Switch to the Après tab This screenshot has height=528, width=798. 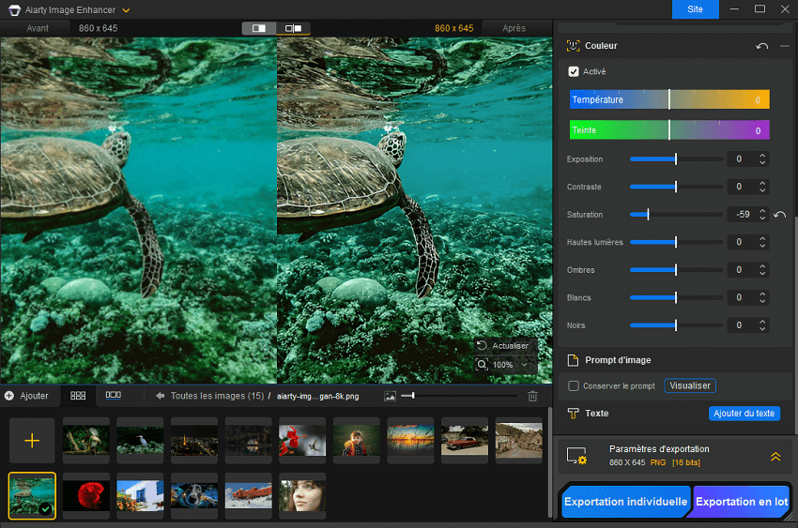click(514, 28)
